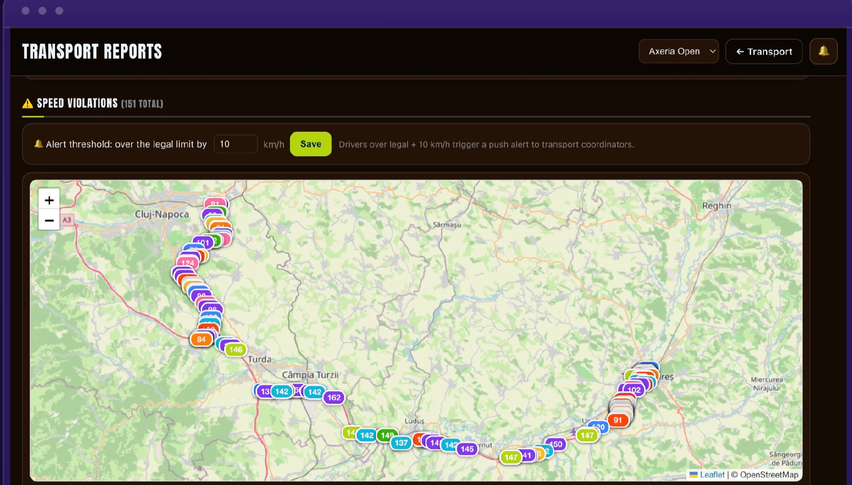Select the purple 162 speed marker
The height and width of the screenshot is (485, 852).
tap(334, 398)
